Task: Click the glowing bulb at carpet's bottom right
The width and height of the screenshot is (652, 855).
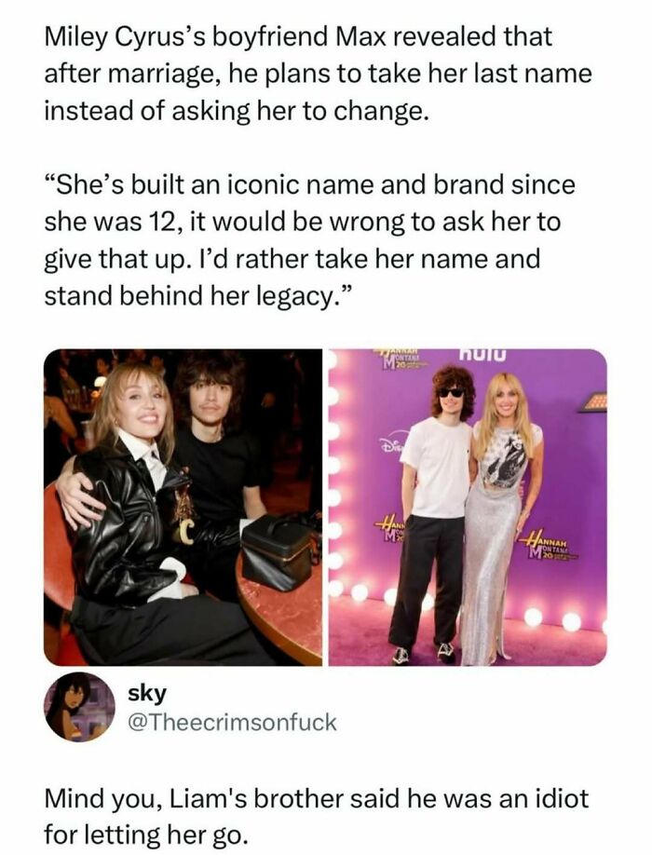Action: click(x=571, y=621)
